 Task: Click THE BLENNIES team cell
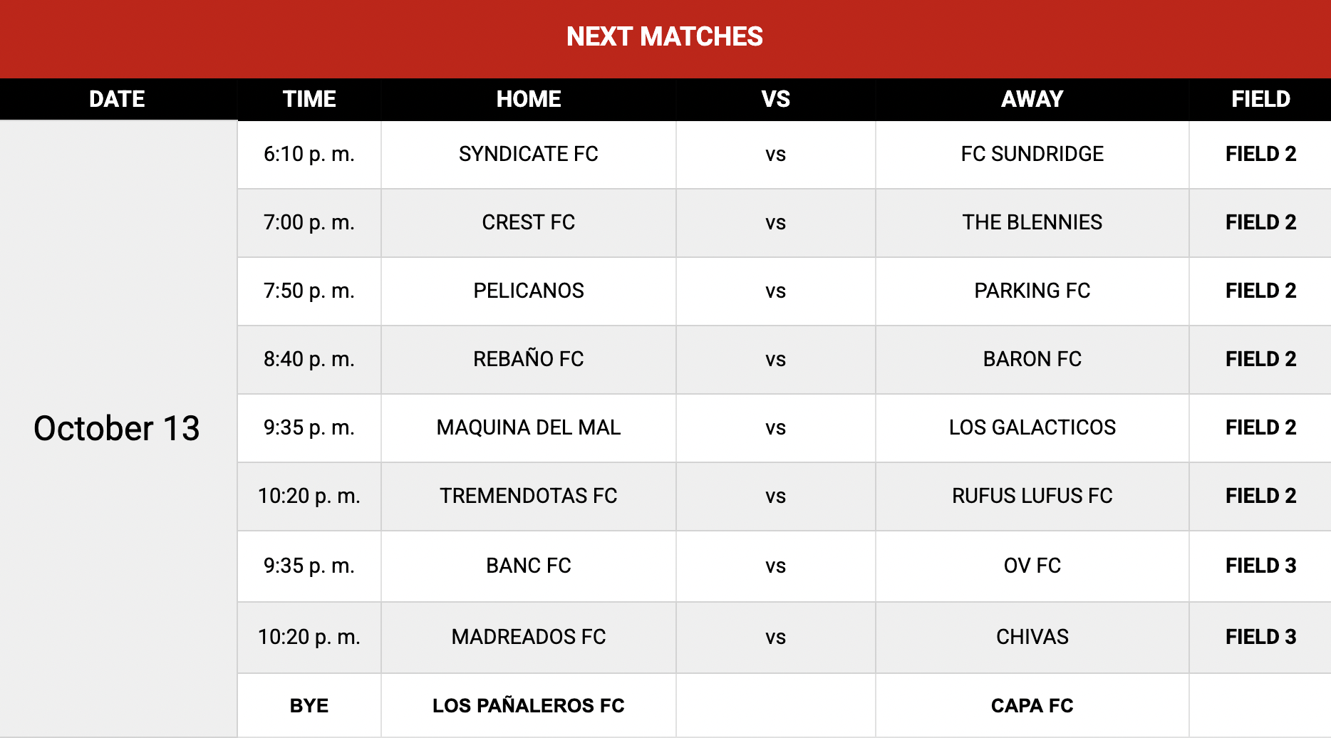(x=1032, y=222)
